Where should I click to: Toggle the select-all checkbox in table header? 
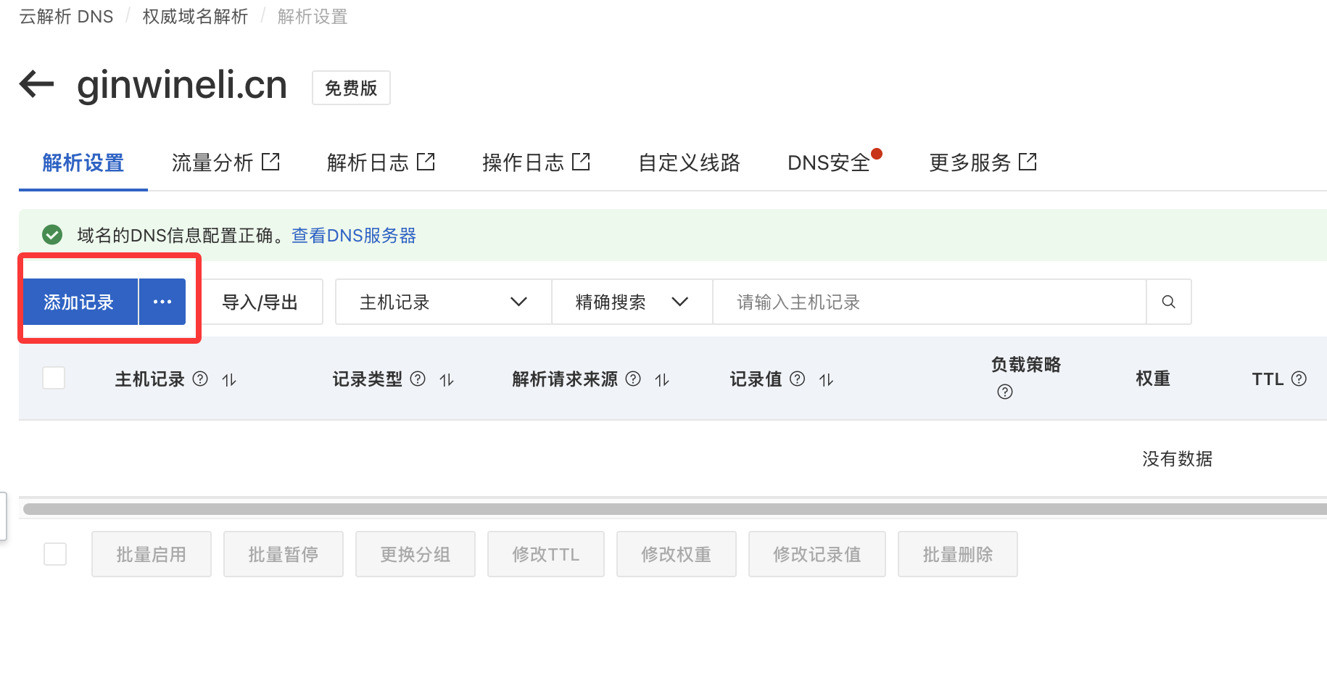[x=54, y=378]
